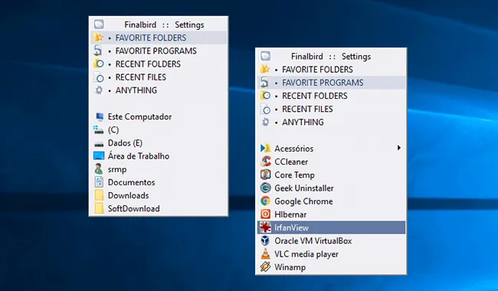498x291 pixels.
Task: Click the IrfanView red cat icon
Action: [266, 227]
